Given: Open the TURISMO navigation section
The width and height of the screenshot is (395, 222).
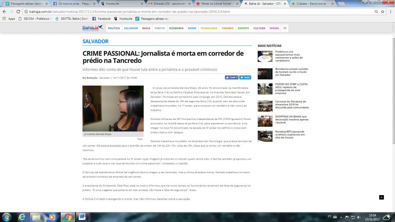Looking at the screenshot, I should 228,28.
